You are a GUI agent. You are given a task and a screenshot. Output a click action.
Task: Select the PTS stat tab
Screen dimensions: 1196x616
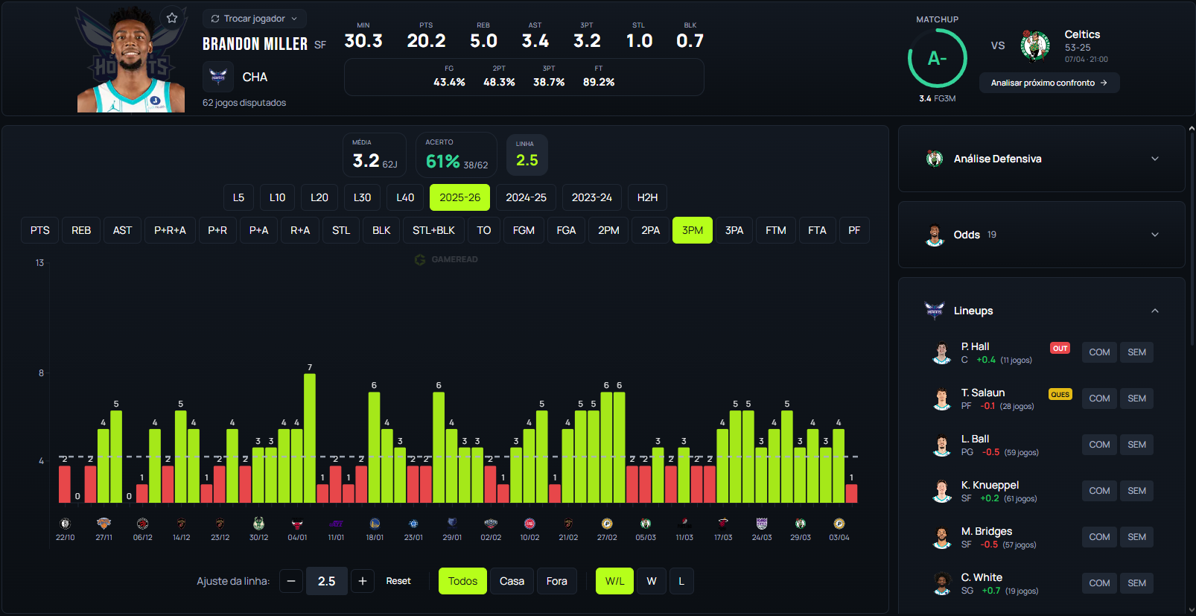pyautogui.click(x=40, y=230)
